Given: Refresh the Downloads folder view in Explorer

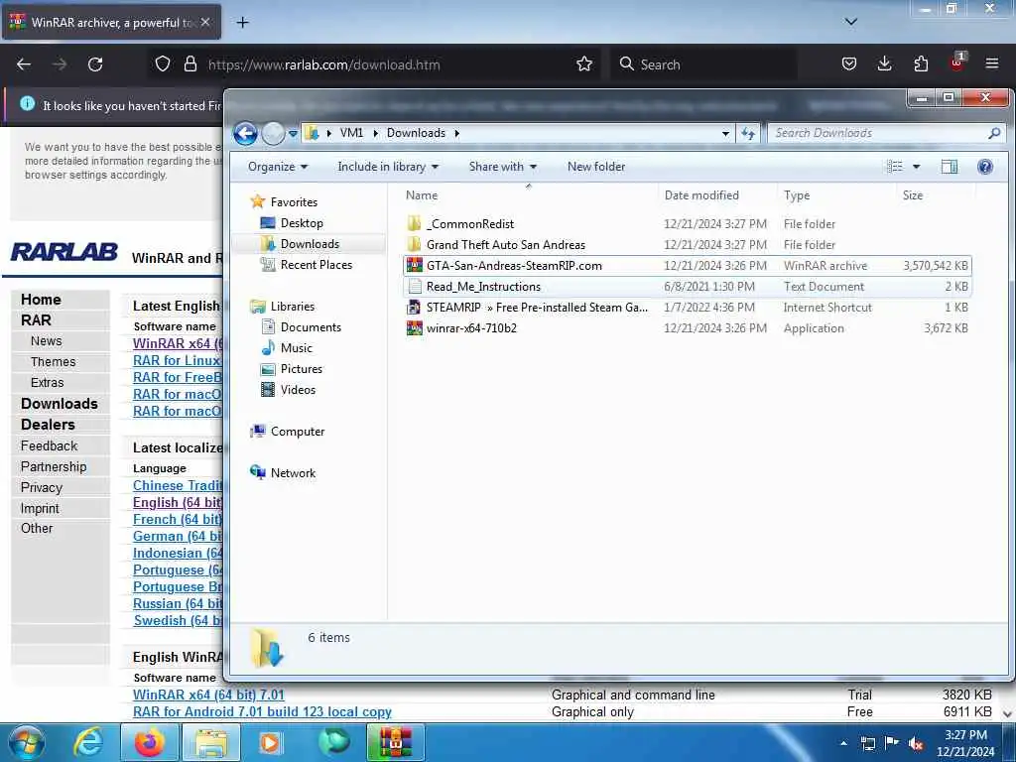Looking at the screenshot, I should (748, 134).
